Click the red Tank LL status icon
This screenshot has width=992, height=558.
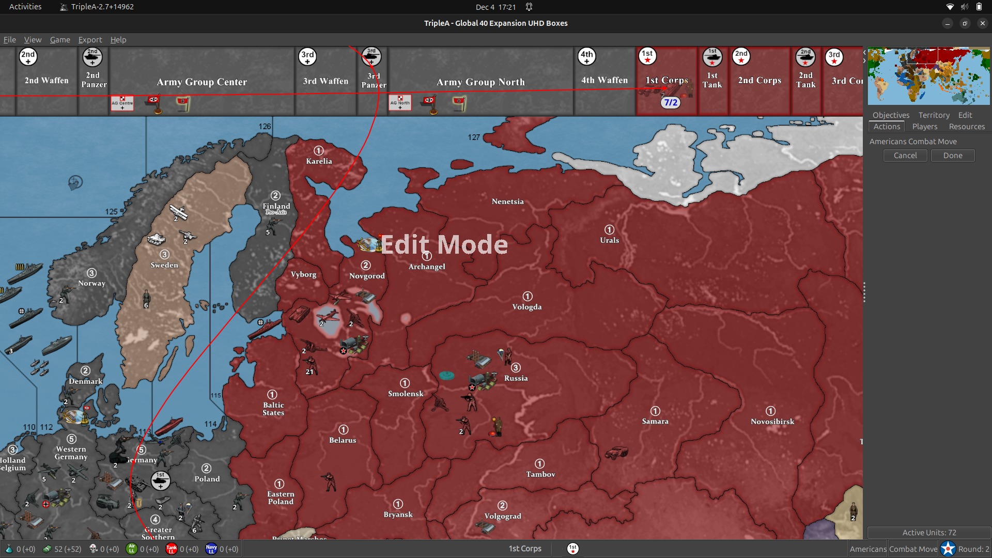coord(172,549)
